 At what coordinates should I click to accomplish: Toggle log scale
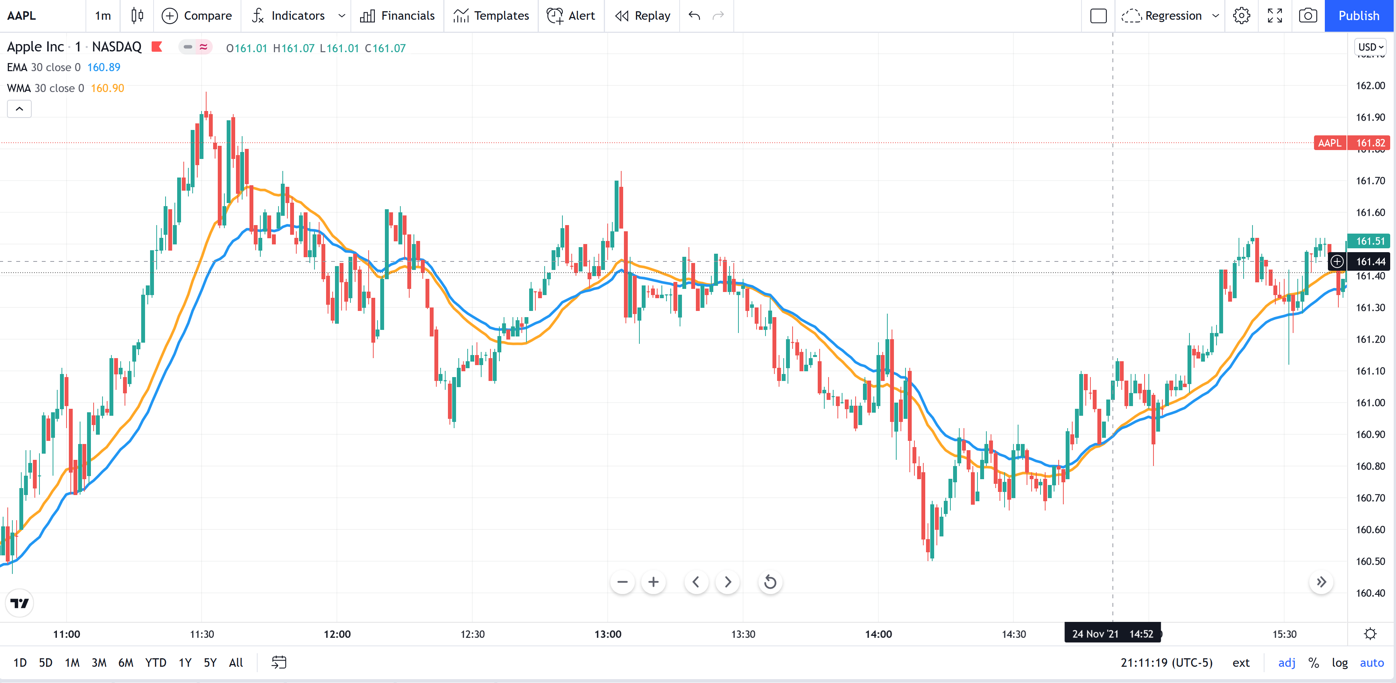coord(1340,663)
